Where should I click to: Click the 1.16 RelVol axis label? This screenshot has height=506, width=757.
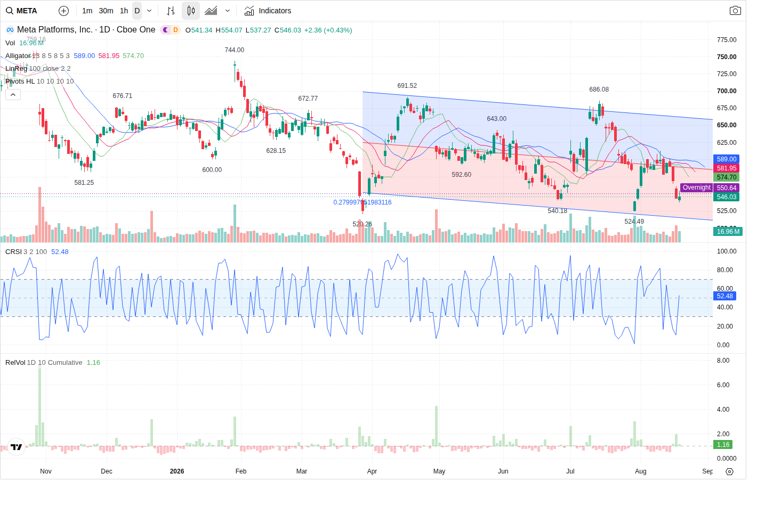click(723, 445)
